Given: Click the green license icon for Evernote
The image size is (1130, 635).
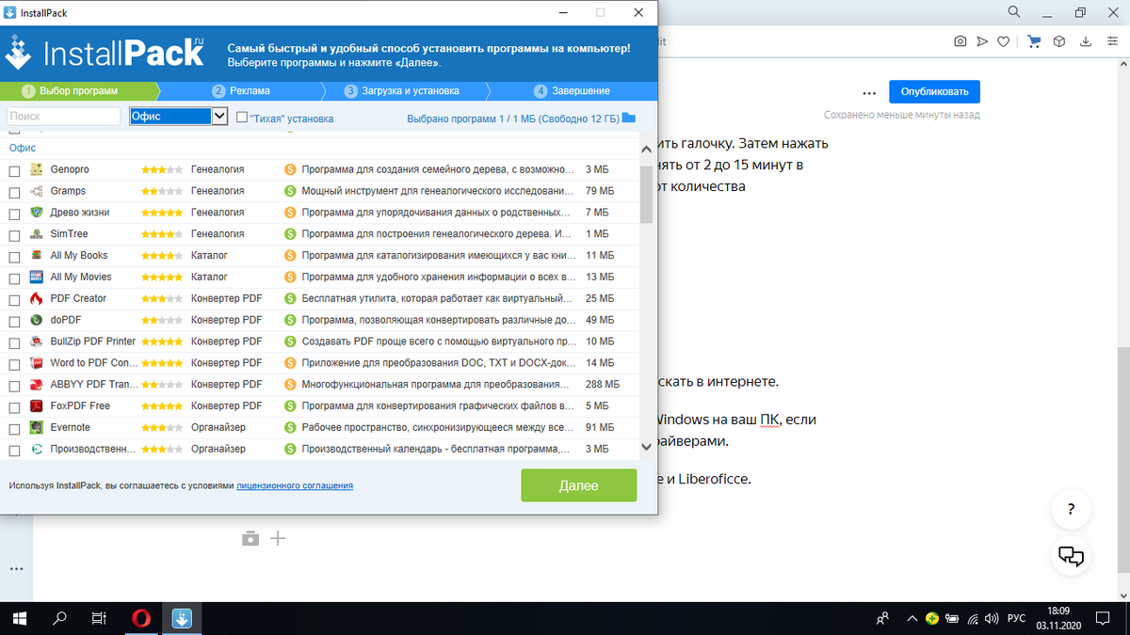Looking at the screenshot, I should [290, 427].
